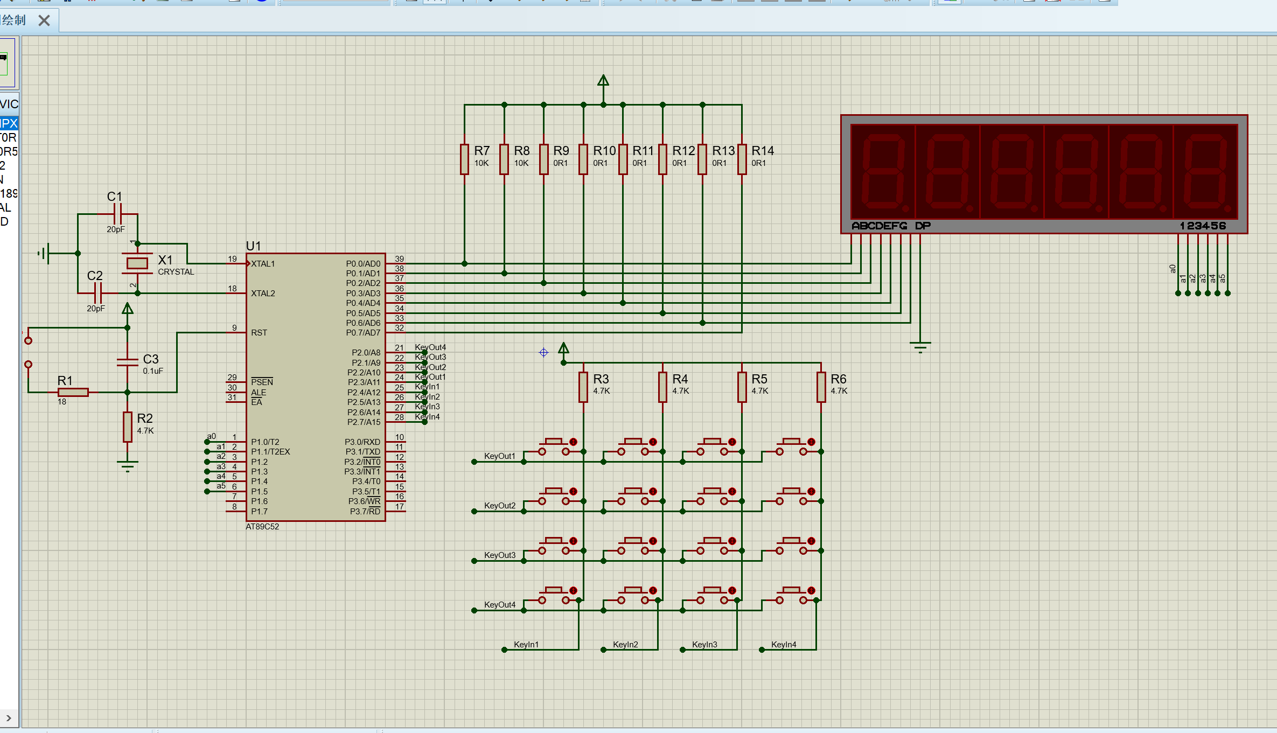Select resistor R11 symbol
This screenshot has height=733, width=1277.
click(x=623, y=159)
